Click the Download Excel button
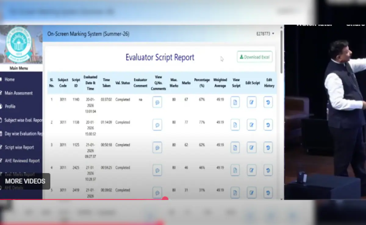The image size is (366, 225). pos(255,57)
